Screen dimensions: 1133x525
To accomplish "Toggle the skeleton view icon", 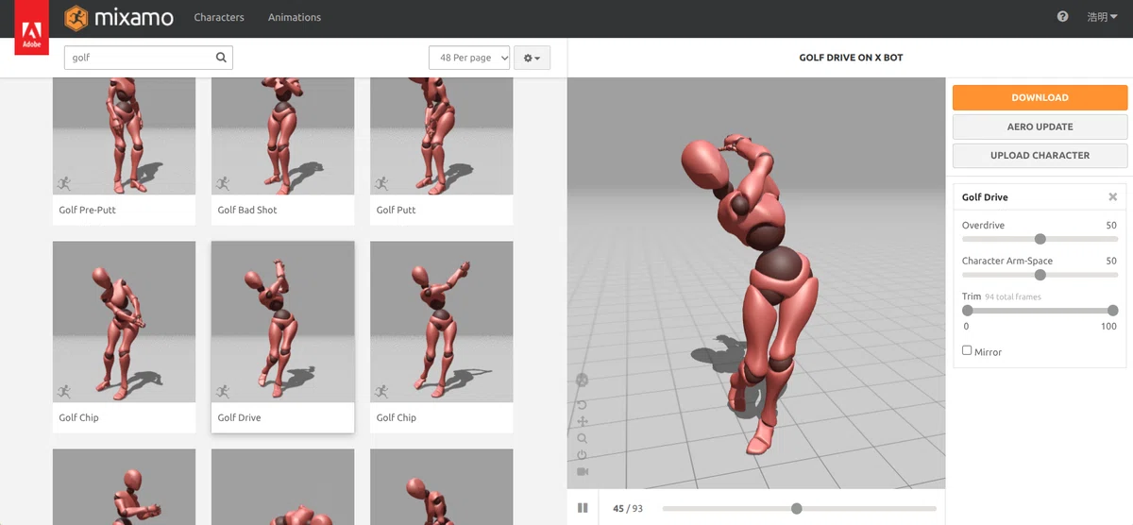I will coord(582,381).
